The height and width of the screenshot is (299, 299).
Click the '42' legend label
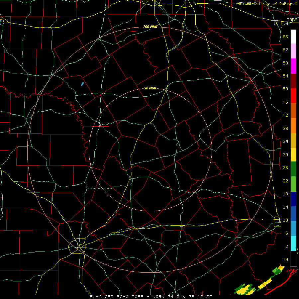click(285, 115)
